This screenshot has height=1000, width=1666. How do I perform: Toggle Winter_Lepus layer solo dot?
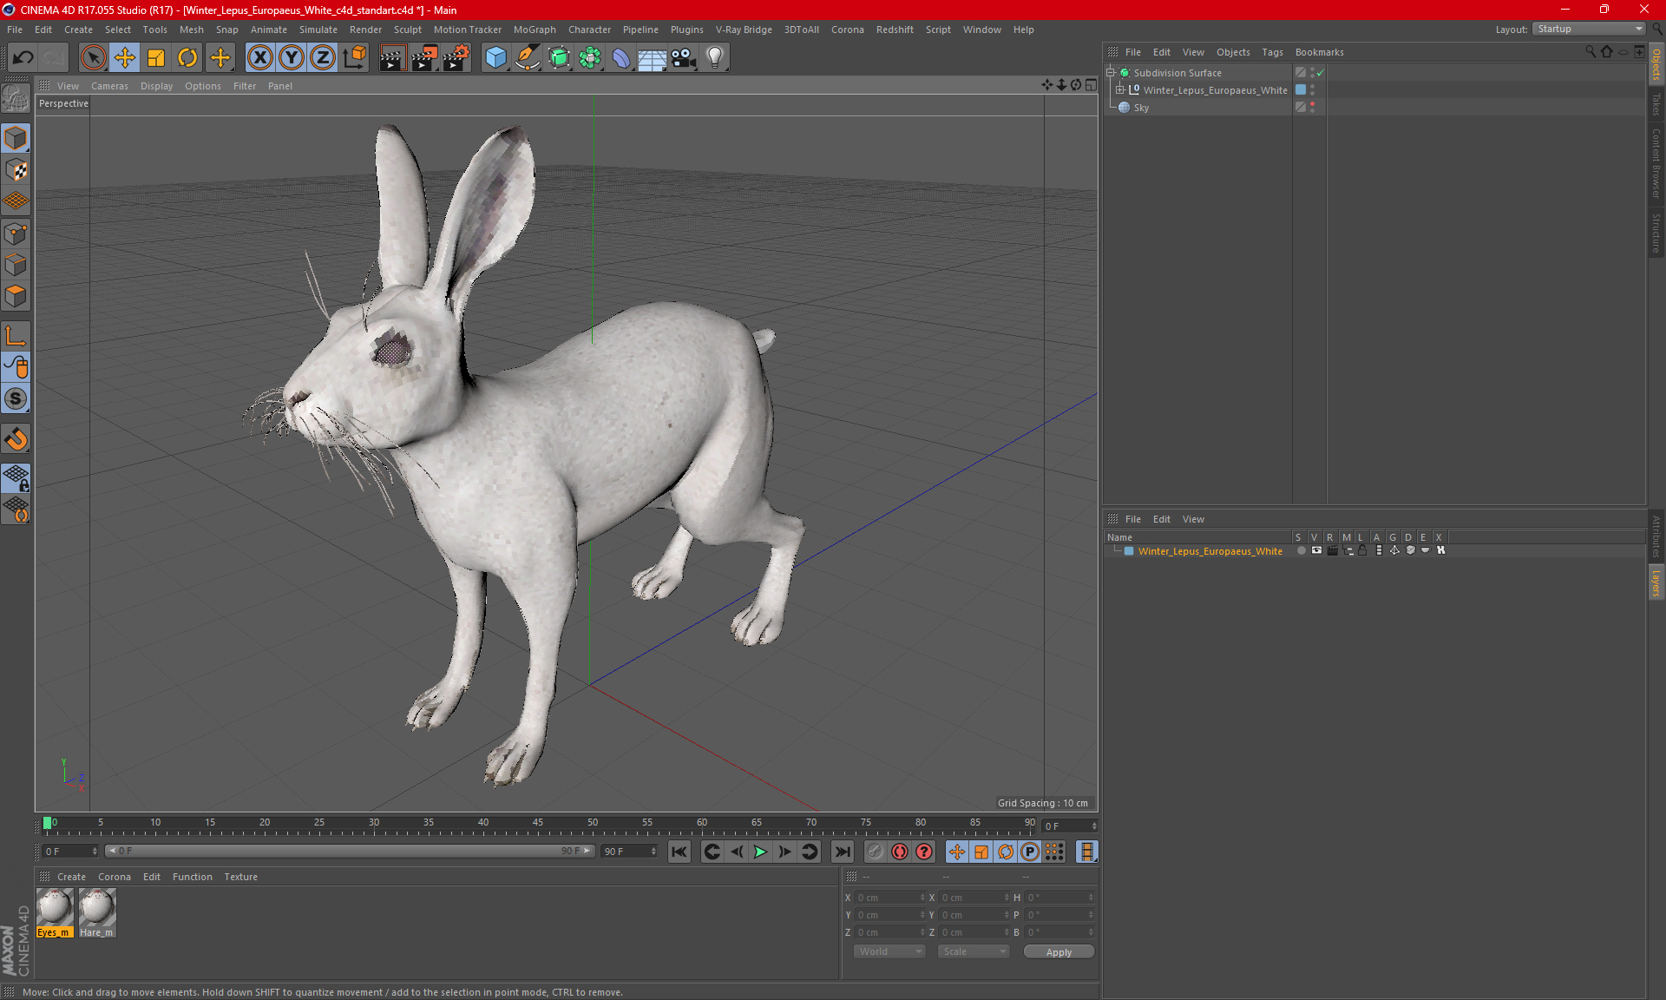1301,550
